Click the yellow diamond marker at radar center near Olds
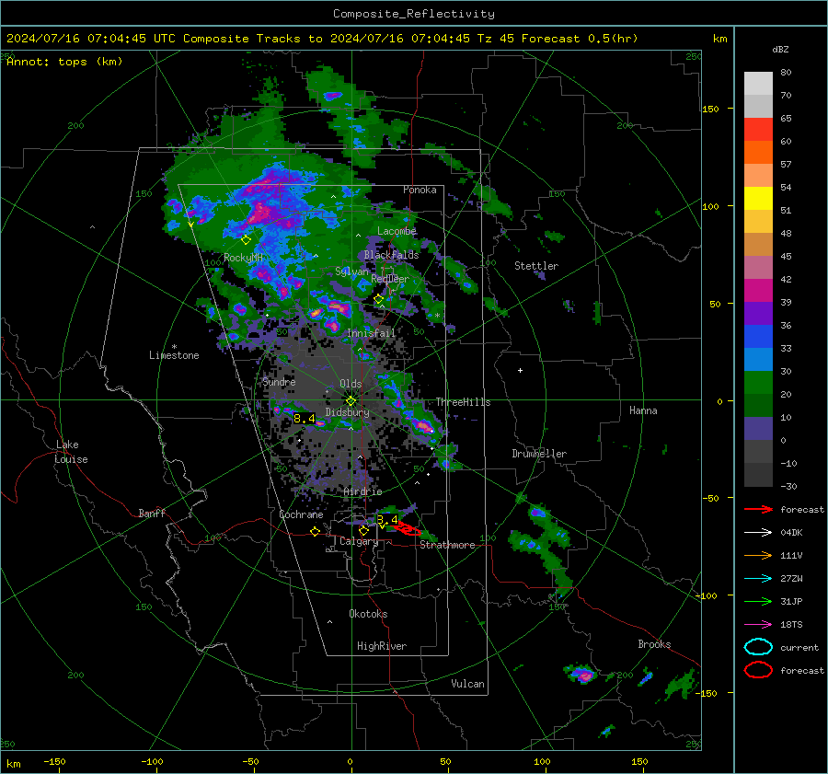828x774 pixels. pyautogui.click(x=351, y=400)
